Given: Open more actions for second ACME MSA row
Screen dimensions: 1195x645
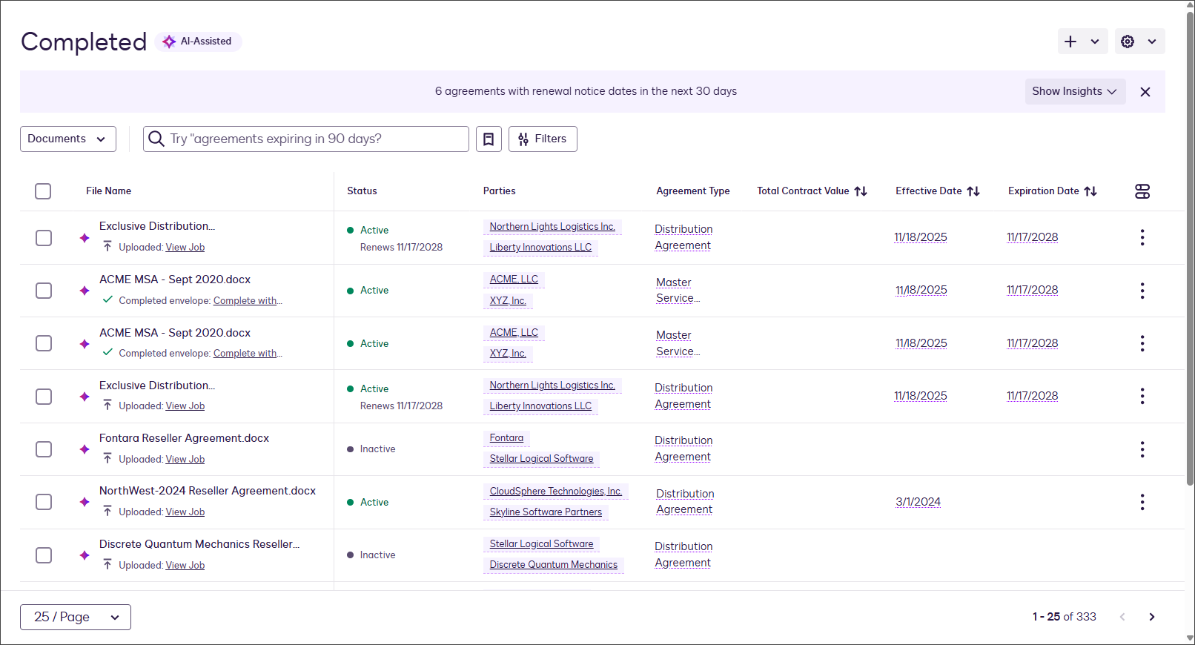Looking at the screenshot, I should point(1142,343).
